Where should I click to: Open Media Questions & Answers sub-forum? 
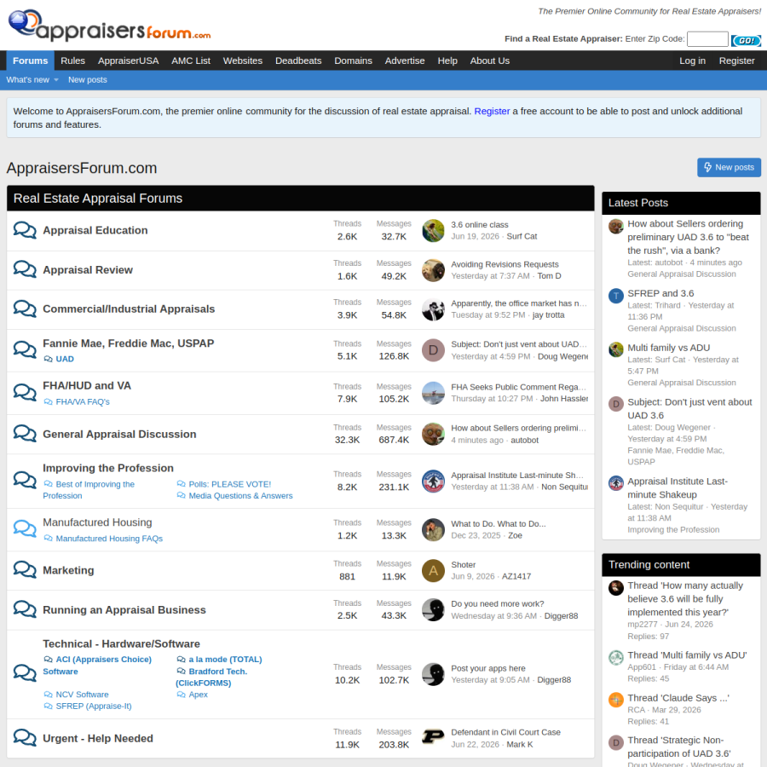[240, 495]
